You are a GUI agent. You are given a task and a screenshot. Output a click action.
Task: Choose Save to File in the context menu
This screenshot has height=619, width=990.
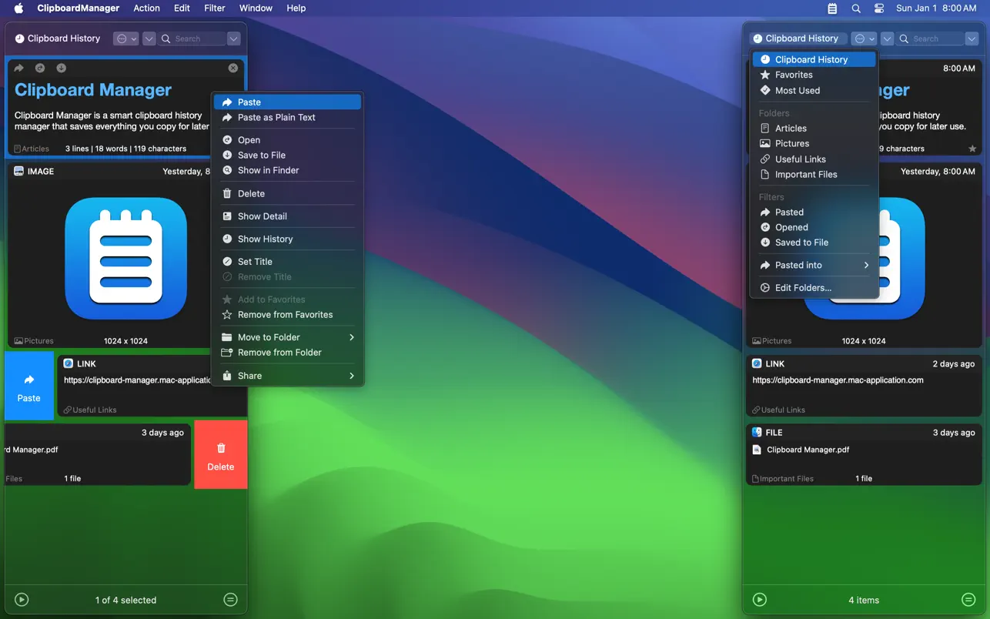pyautogui.click(x=287, y=155)
